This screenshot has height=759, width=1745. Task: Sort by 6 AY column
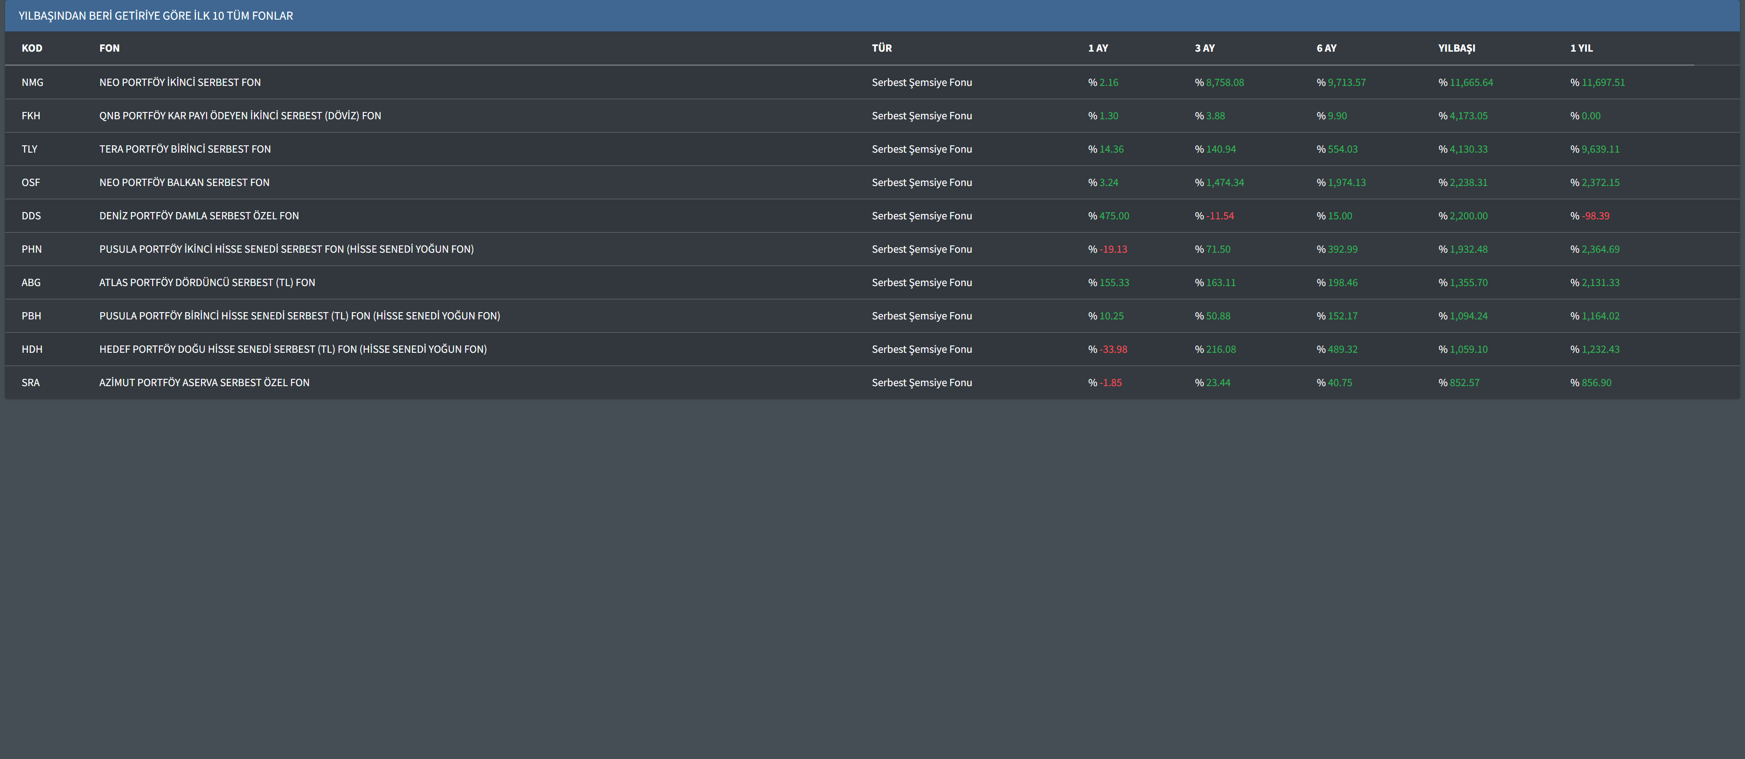[x=1326, y=48]
